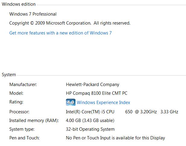Click the HP Compaq 8100 Elite model name

pos(96,93)
